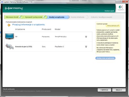Click the WSTECZ back button
The width and height of the screenshot is (129, 97).
tap(104, 90)
